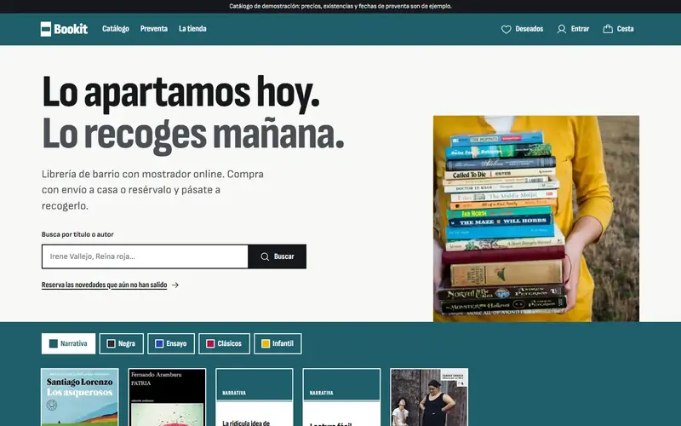The width and height of the screenshot is (681, 426).
Task: Open the book cover showing two women
Action: (x=429, y=397)
